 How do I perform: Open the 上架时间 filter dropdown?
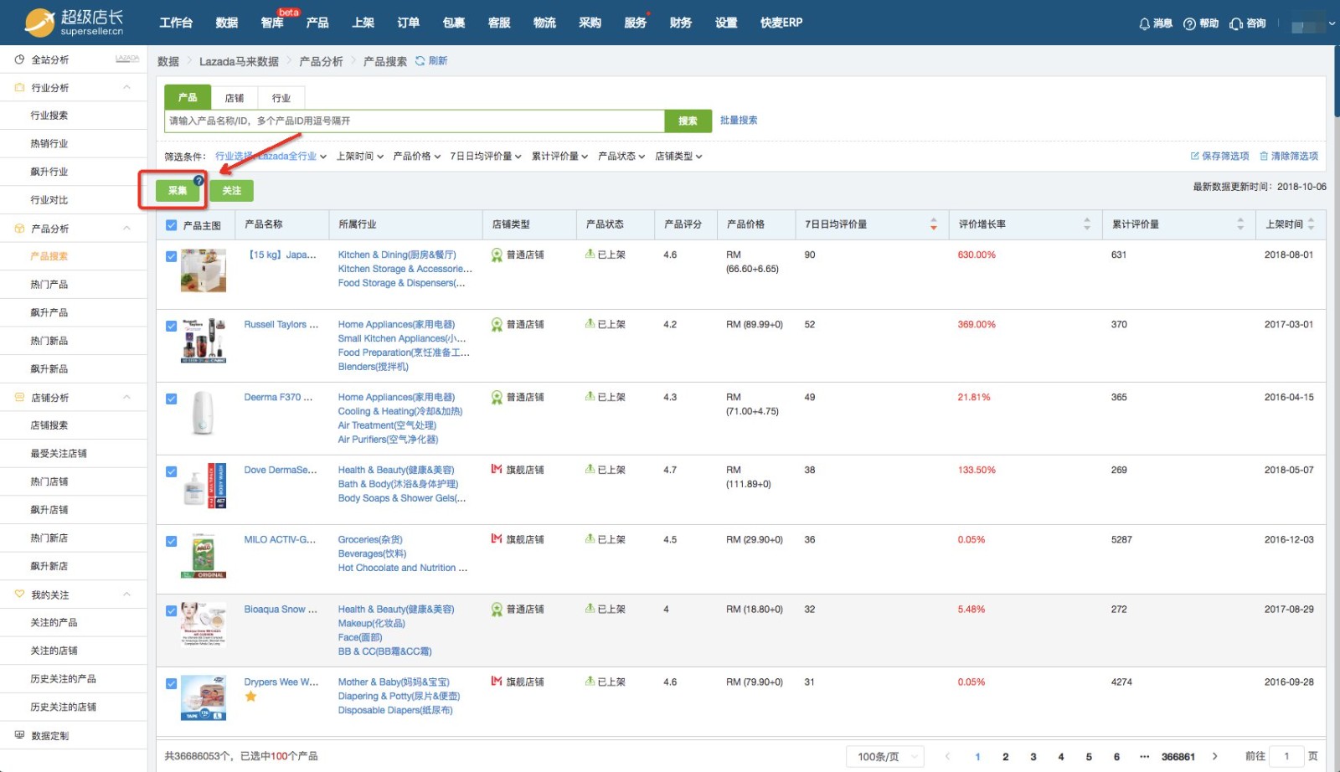pos(359,157)
